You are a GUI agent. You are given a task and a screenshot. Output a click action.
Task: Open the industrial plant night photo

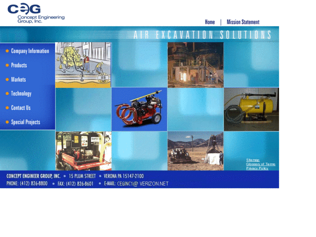196,65
